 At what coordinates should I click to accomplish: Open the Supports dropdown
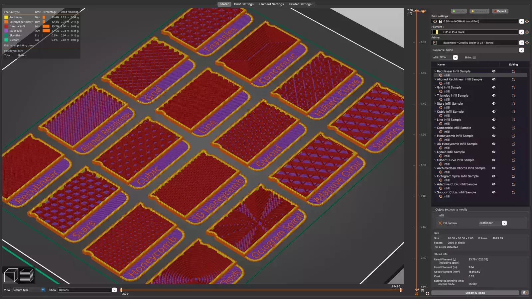pos(521,50)
